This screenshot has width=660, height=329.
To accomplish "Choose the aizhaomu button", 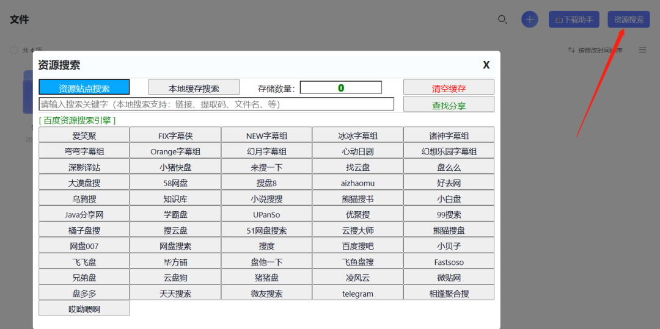I will pyautogui.click(x=358, y=182).
